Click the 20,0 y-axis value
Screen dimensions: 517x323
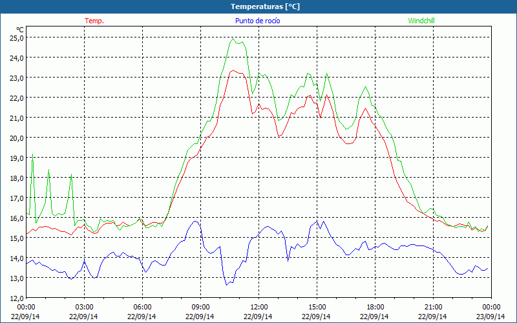click(17, 138)
